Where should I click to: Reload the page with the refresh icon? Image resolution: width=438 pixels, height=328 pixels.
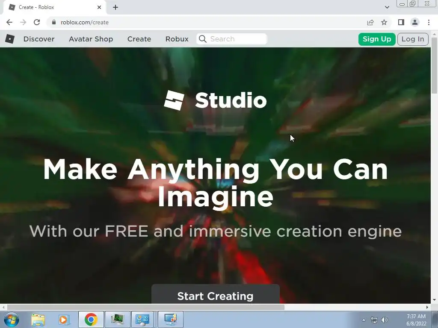(37, 22)
